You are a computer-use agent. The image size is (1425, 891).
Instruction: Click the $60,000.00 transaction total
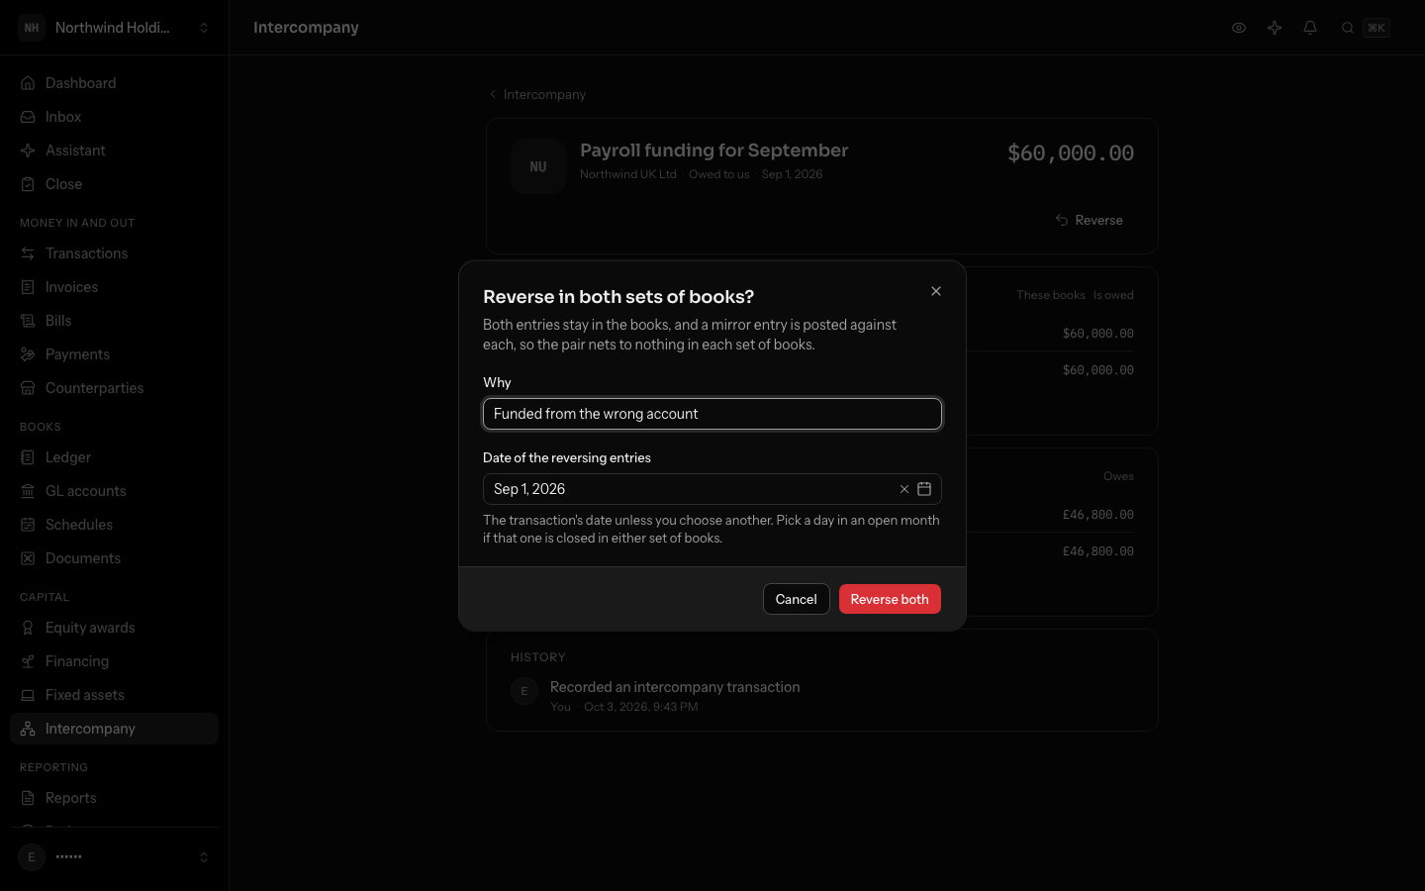(1071, 153)
